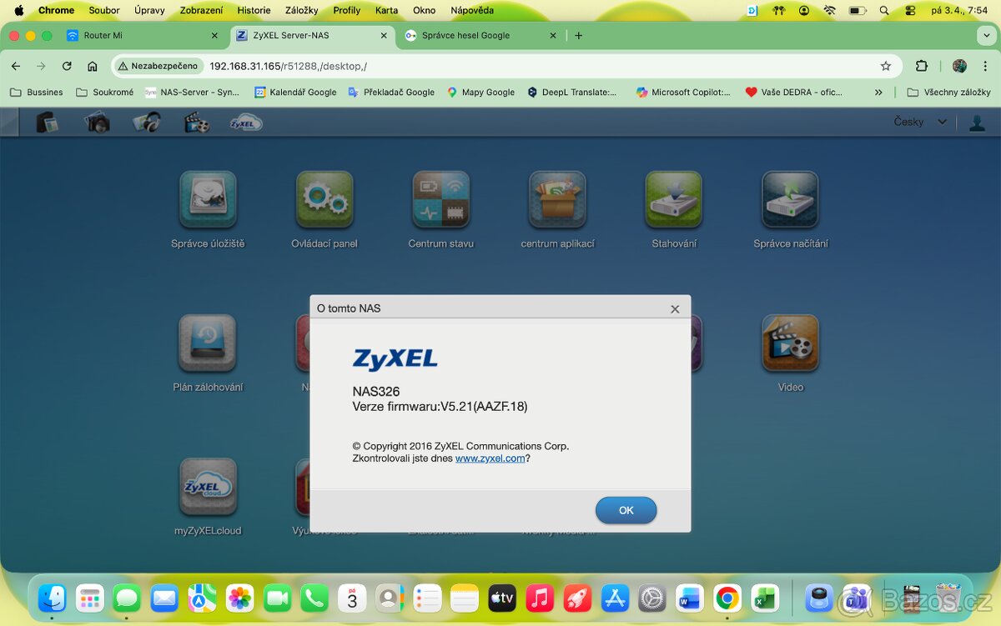Screen dimensions: 1001x626
Task: Open centrum aplikací app center icon
Action: coord(557,199)
